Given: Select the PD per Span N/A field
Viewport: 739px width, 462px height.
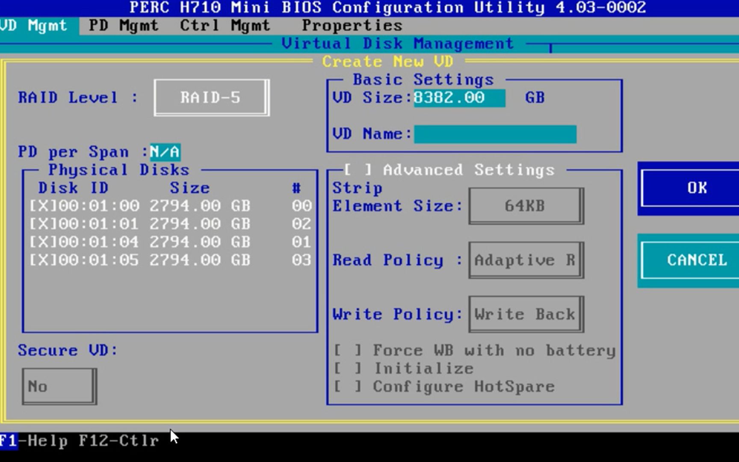Looking at the screenshot, I should pos(165,152).
